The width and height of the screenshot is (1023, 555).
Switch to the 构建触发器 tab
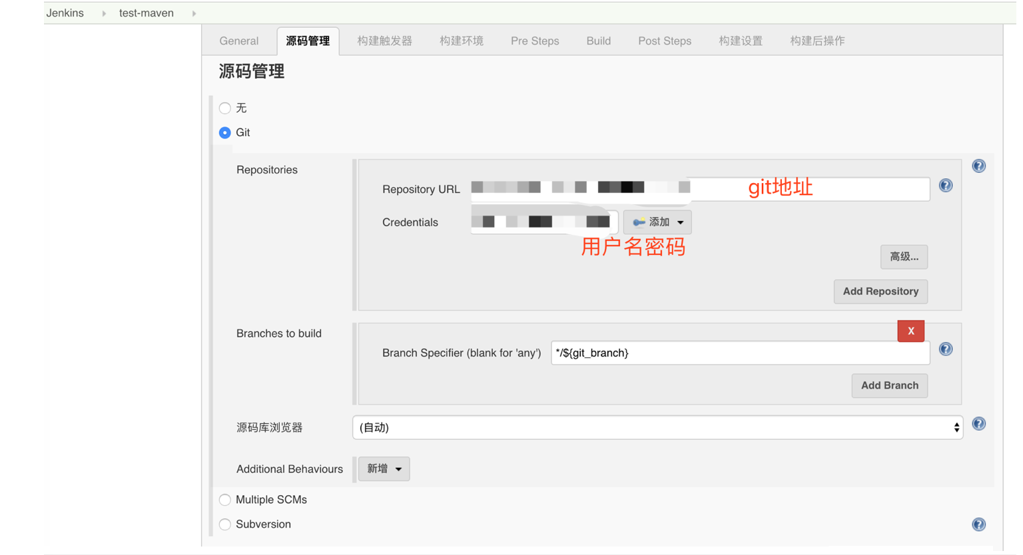pos(384,41)
